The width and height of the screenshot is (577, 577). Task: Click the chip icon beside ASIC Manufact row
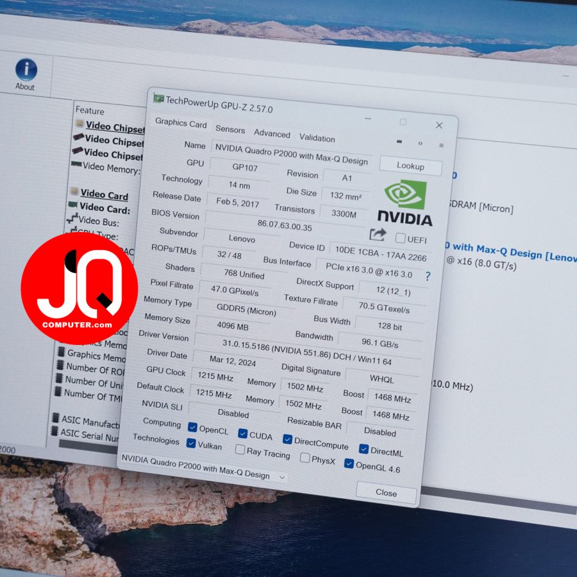56,418
